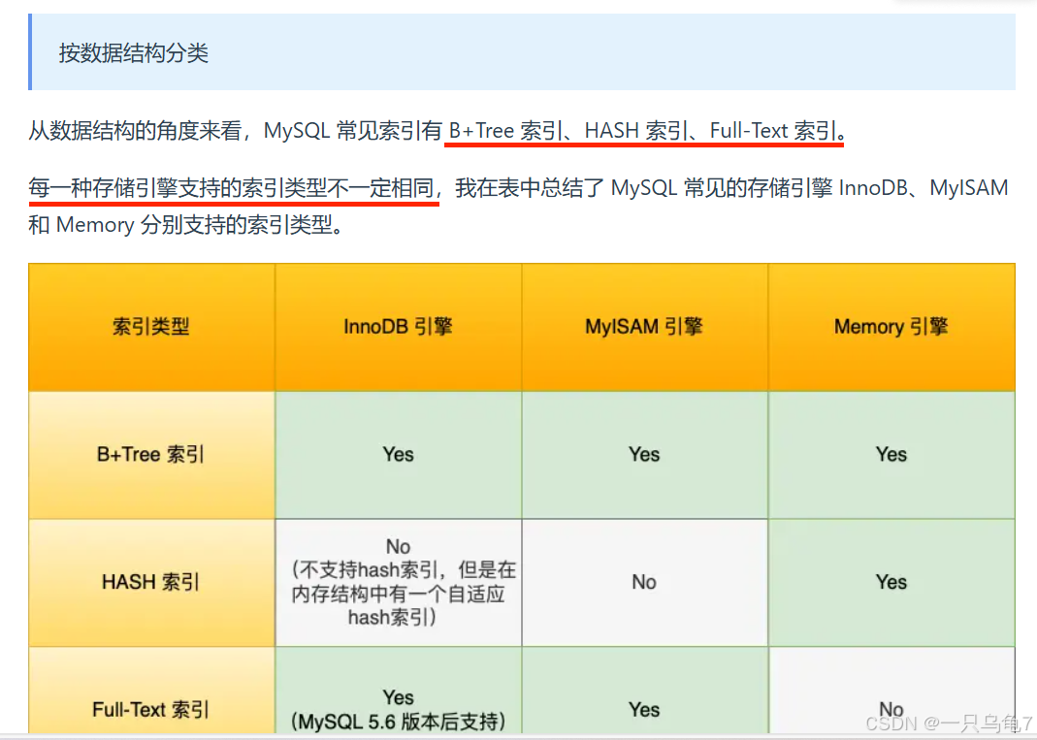
Task: Select the B+Tree 索引 row label
Action: point(151,454)
